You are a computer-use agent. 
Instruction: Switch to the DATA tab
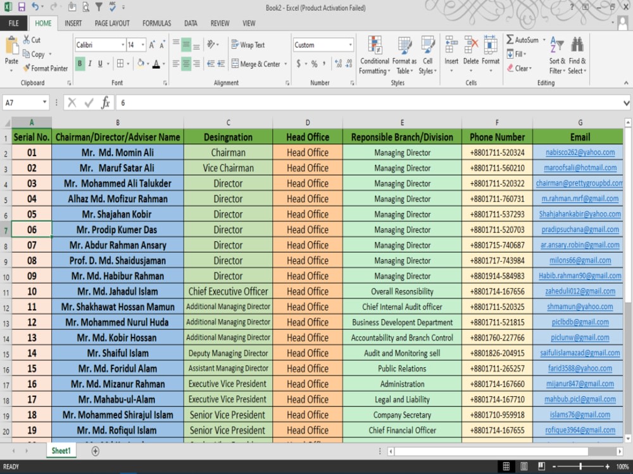coord(191,23)
